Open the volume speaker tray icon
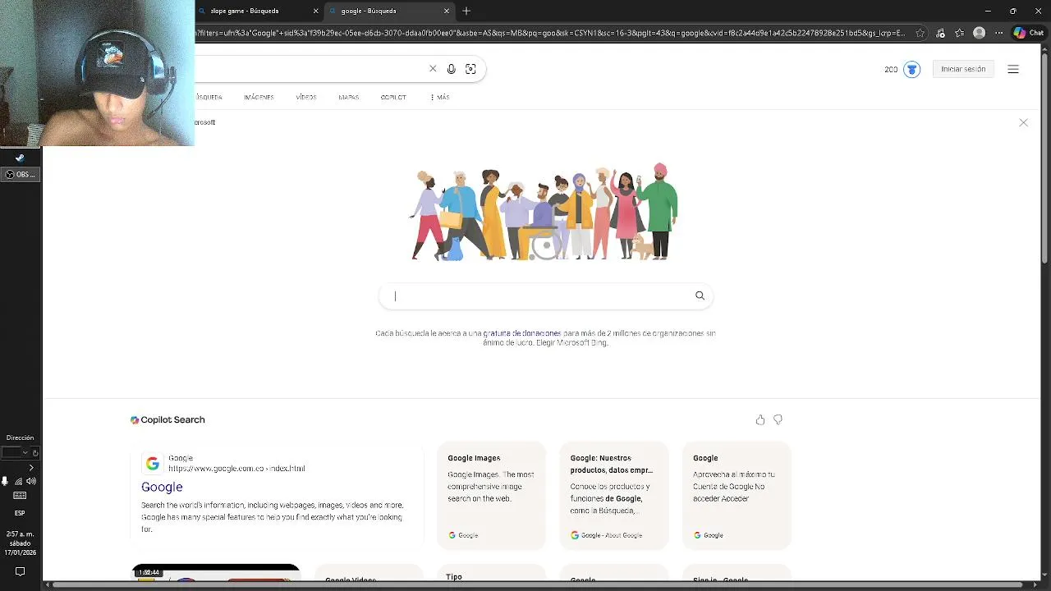Viewport: 1051px width, 591px height. (x=31, y=482)
